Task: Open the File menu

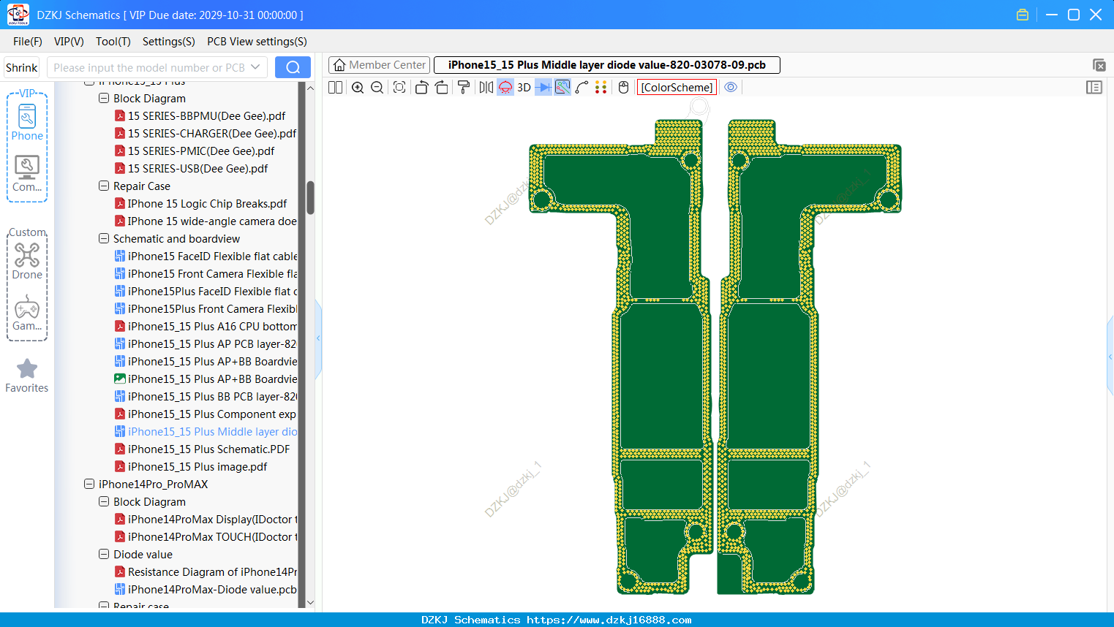Action: (x=28, y=42)
